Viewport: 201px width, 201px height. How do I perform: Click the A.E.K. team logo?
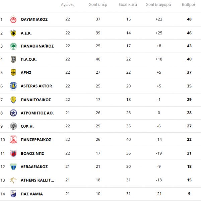point(13,32)
